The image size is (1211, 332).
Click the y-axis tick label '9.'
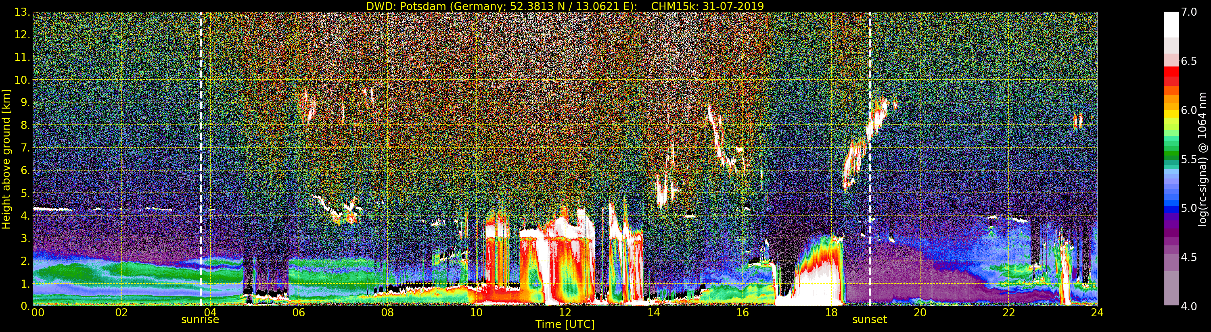pos(25,102)
